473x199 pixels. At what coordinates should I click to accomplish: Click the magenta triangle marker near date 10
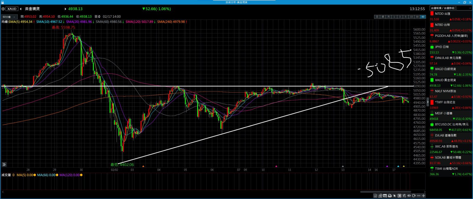pos(276,166)
